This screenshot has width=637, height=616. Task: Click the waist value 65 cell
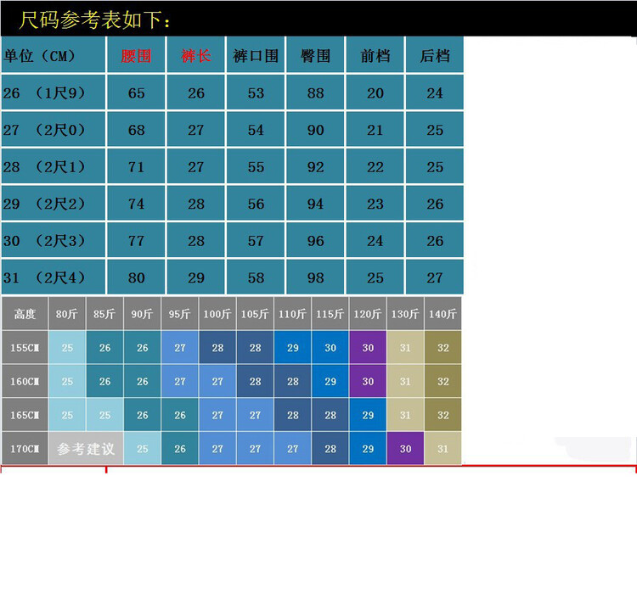(136, 93)
